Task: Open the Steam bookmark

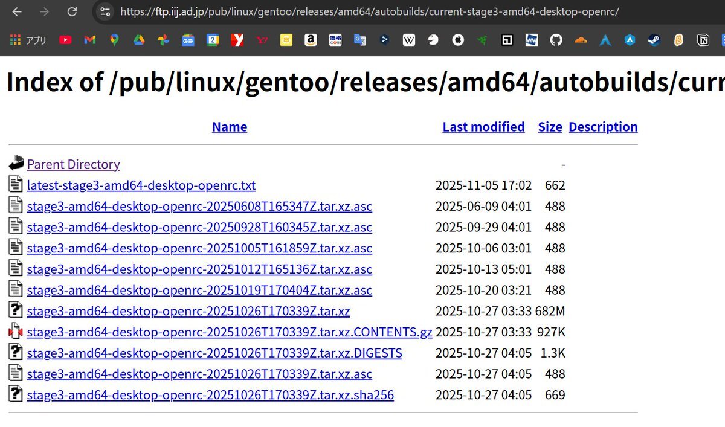Action: [654, 40]
